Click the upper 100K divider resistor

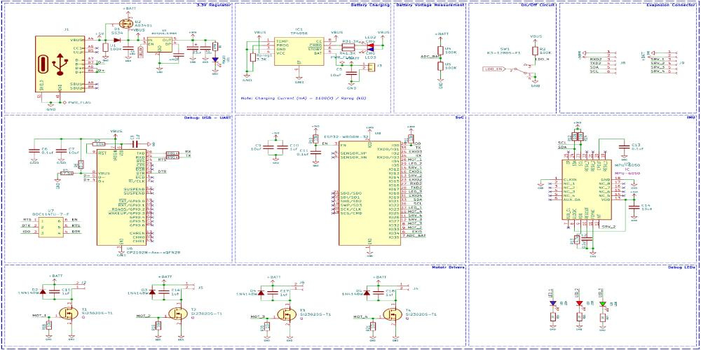440,51
